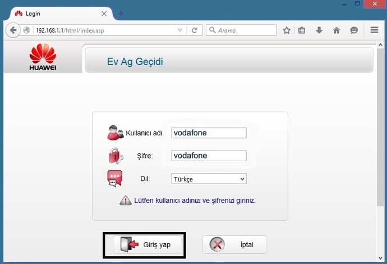
Task: Click the page scrollbar up arrow
Action: pyautogui.click(x=380, y=45)
